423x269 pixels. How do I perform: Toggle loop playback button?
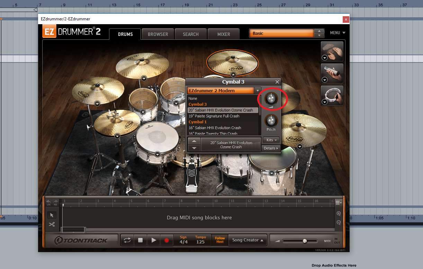[x=127, y=240]
